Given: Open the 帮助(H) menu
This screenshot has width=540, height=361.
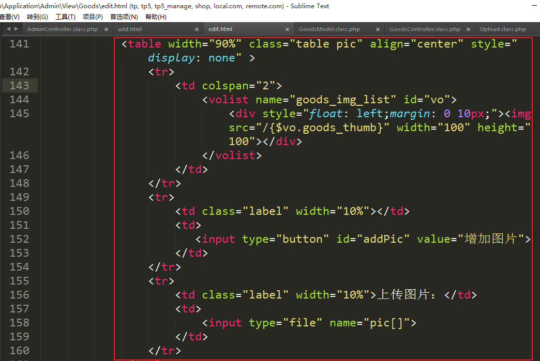Looking at the screenshot, I should (156, 17).
